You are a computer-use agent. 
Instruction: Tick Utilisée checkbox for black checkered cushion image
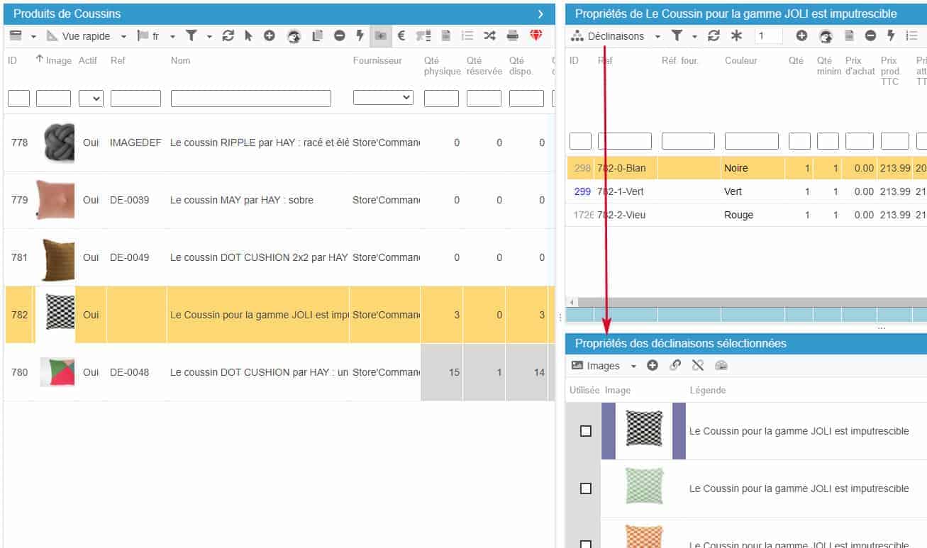586,431
